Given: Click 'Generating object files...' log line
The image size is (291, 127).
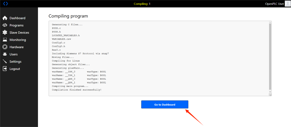Looking at the screenshot, I should point(71,64).
